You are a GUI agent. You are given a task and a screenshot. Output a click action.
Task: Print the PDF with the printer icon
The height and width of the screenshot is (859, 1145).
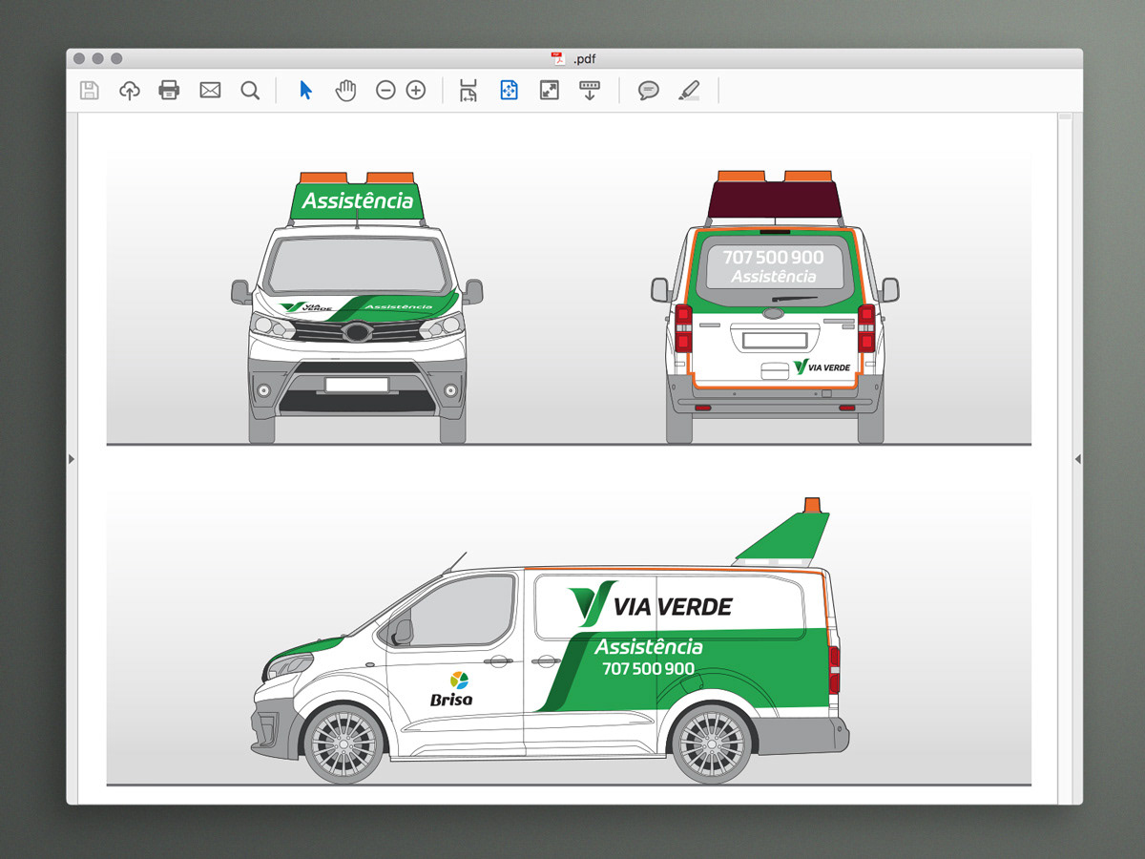click(x=169, y=91)
